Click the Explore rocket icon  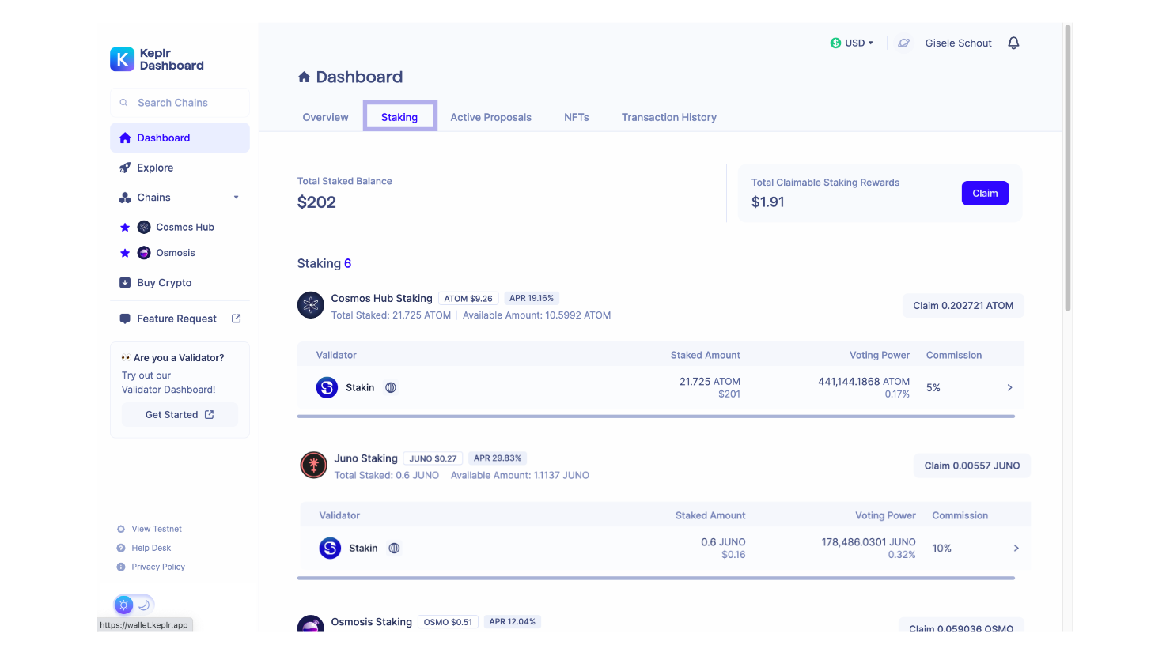click(125, 168)
